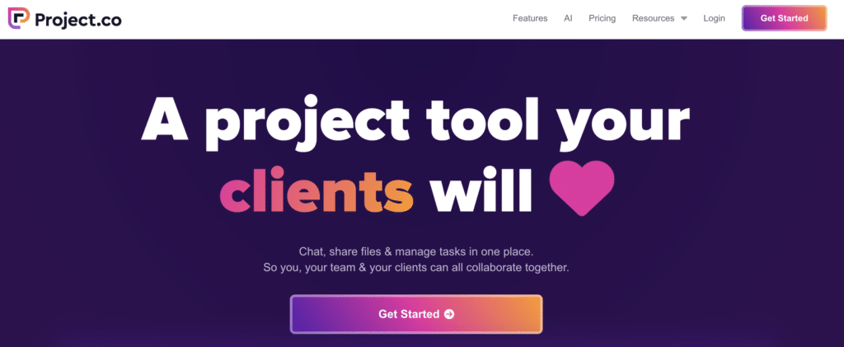
Task: Click the Project.co wordmark text
Action: pos(78,20)
